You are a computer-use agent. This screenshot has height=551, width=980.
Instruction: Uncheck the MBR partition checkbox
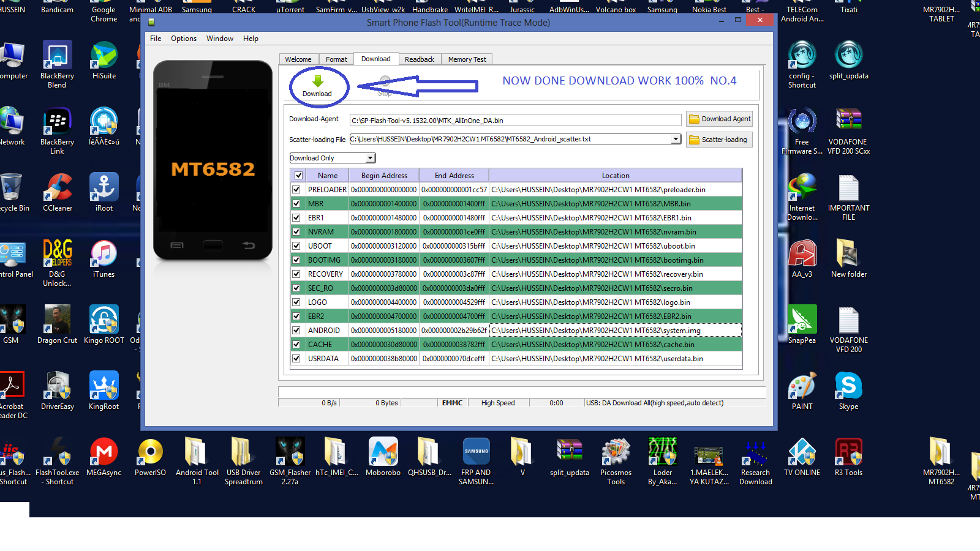pyautogui.click(x=296, y=204)
